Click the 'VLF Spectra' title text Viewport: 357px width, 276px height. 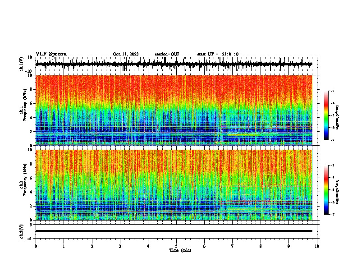pos(51,54)
